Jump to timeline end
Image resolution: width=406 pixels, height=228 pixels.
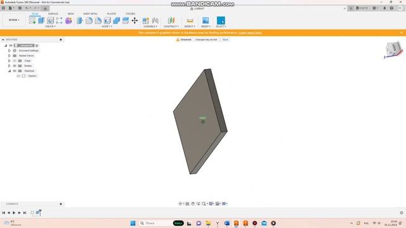tap(25, 213)
